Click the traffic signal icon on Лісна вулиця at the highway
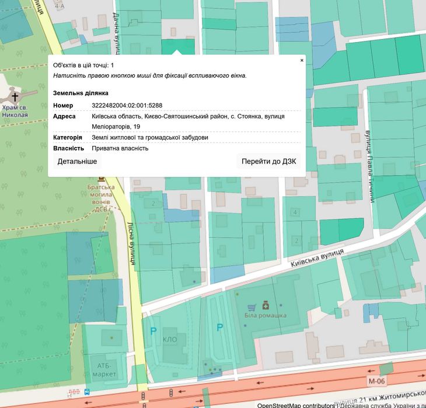Viewport: 426px width, 408px height. tap(143, 396)
